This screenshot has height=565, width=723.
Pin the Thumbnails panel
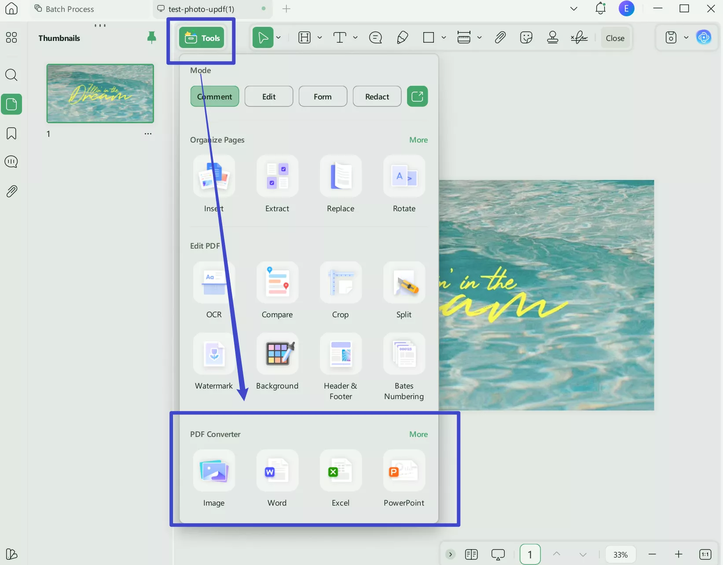(x=151, y=38)
